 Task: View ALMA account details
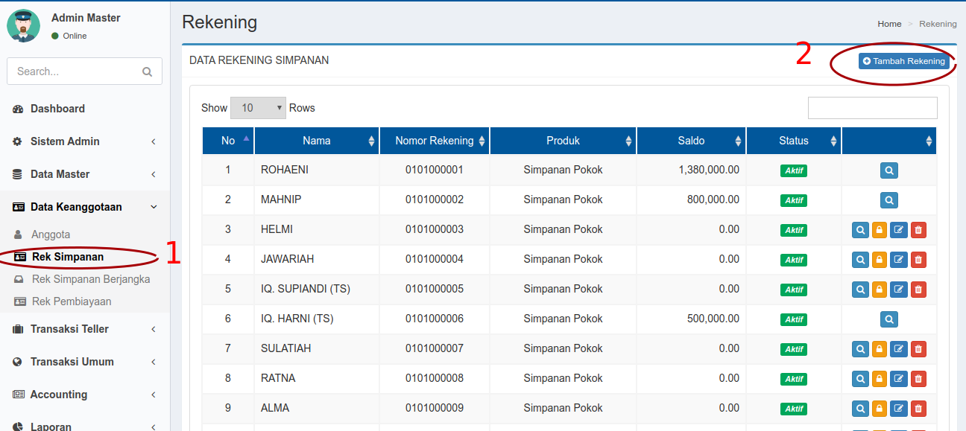(x=860, y=409)
